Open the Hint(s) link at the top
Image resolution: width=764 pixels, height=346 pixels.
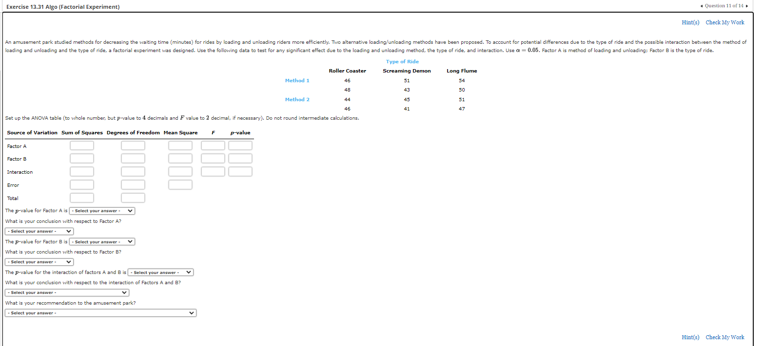click(690, 22)
